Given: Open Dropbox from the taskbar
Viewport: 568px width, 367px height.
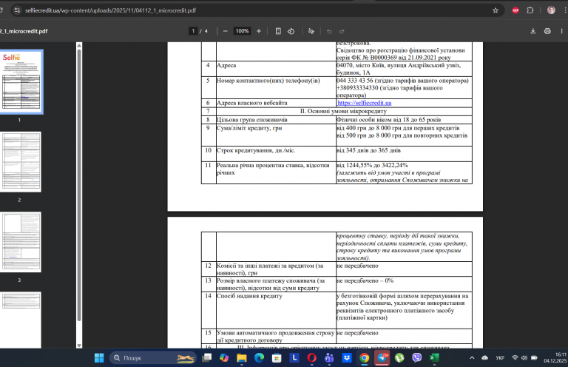Looking at the screenshot, I should point(347,358).
